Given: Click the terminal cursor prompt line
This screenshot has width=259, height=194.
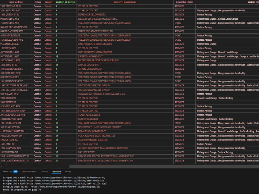Looking at the screenshot, I should click(x=4, y=192).
